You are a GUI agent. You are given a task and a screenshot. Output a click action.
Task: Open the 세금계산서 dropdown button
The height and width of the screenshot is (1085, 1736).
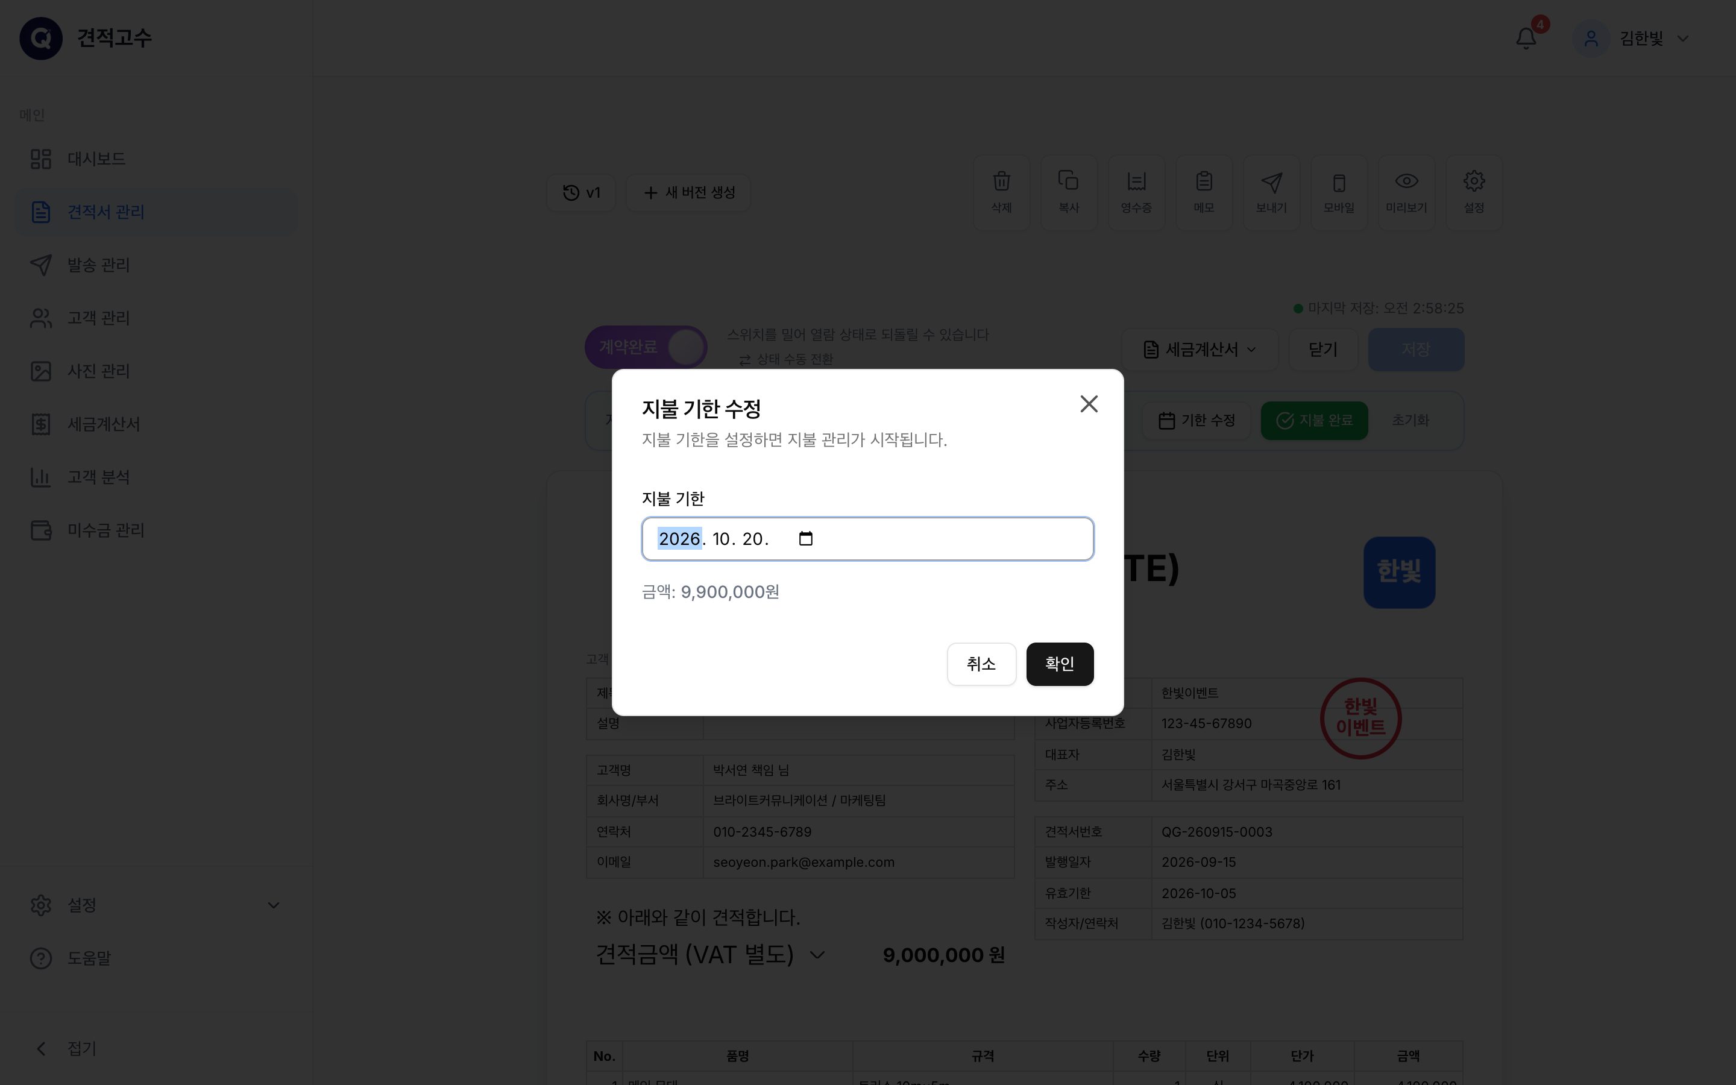1200,350
